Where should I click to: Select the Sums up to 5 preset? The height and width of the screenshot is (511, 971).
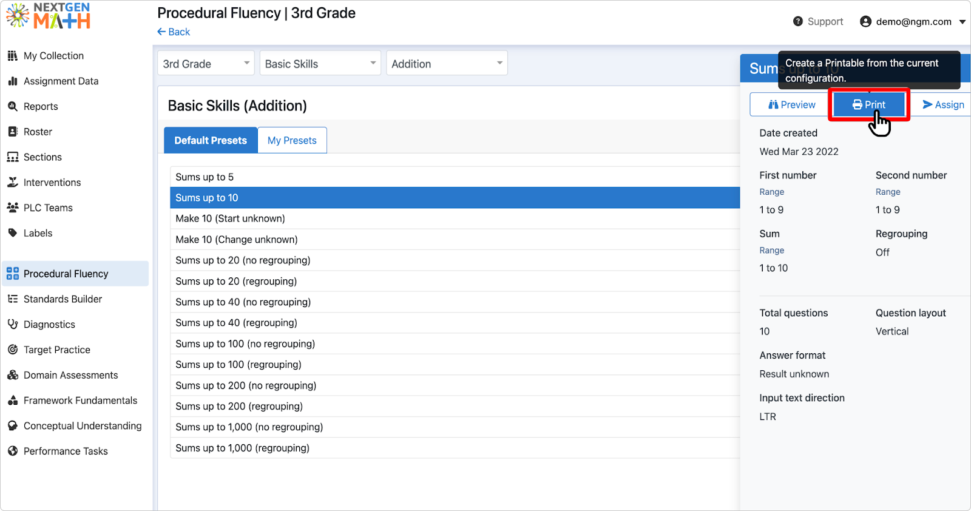455,177
